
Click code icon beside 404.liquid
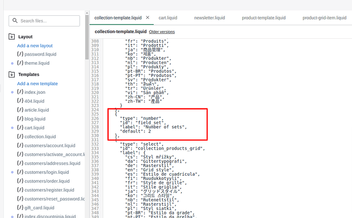tap(20, 101)
